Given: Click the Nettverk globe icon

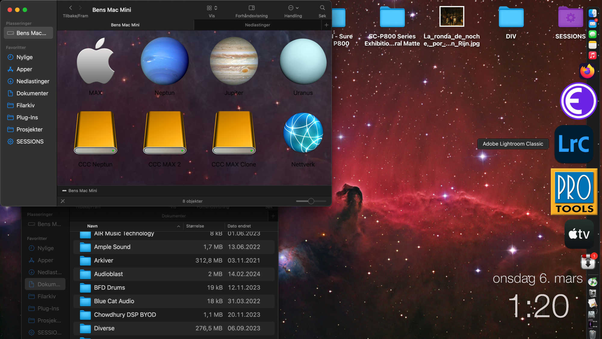Looking at the screenshot, I should coord(303,133).
